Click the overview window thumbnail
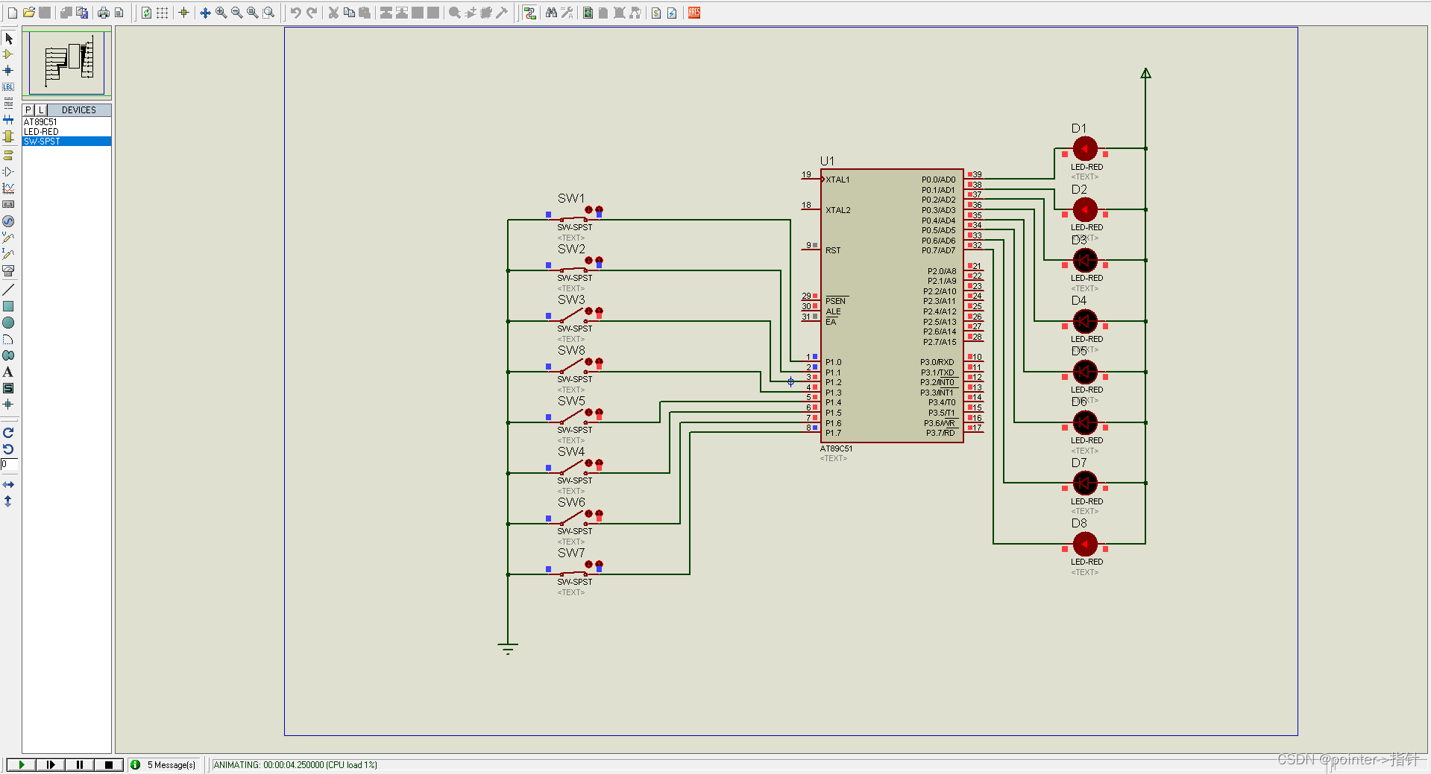Screen dimensions: 1431x774 tap(66, 63)
